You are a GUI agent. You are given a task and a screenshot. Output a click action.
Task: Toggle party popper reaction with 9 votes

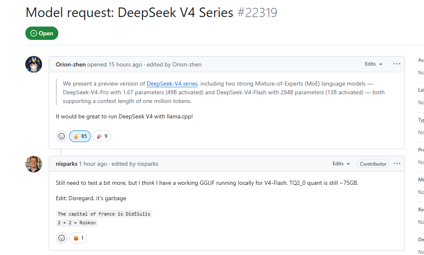(102, 136)
